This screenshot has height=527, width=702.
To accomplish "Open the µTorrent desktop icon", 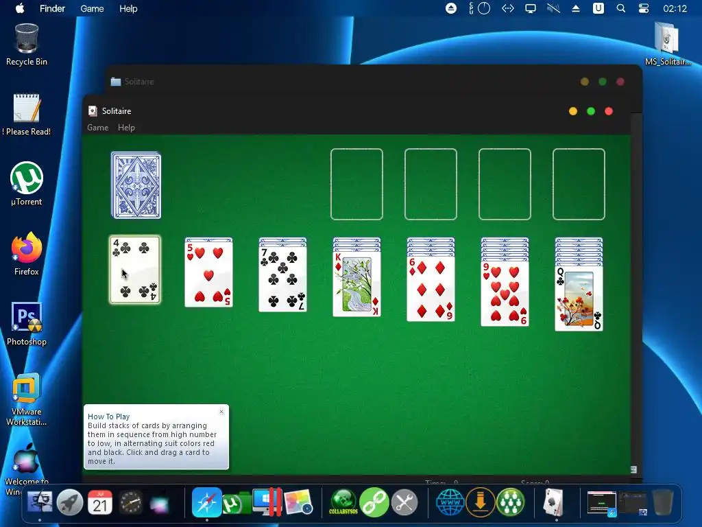I will [27, 184].
